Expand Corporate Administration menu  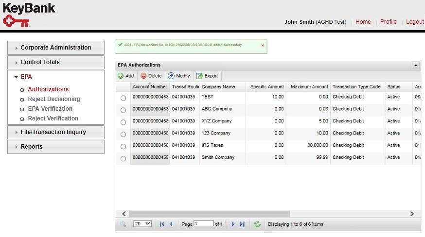pos(56,48)
